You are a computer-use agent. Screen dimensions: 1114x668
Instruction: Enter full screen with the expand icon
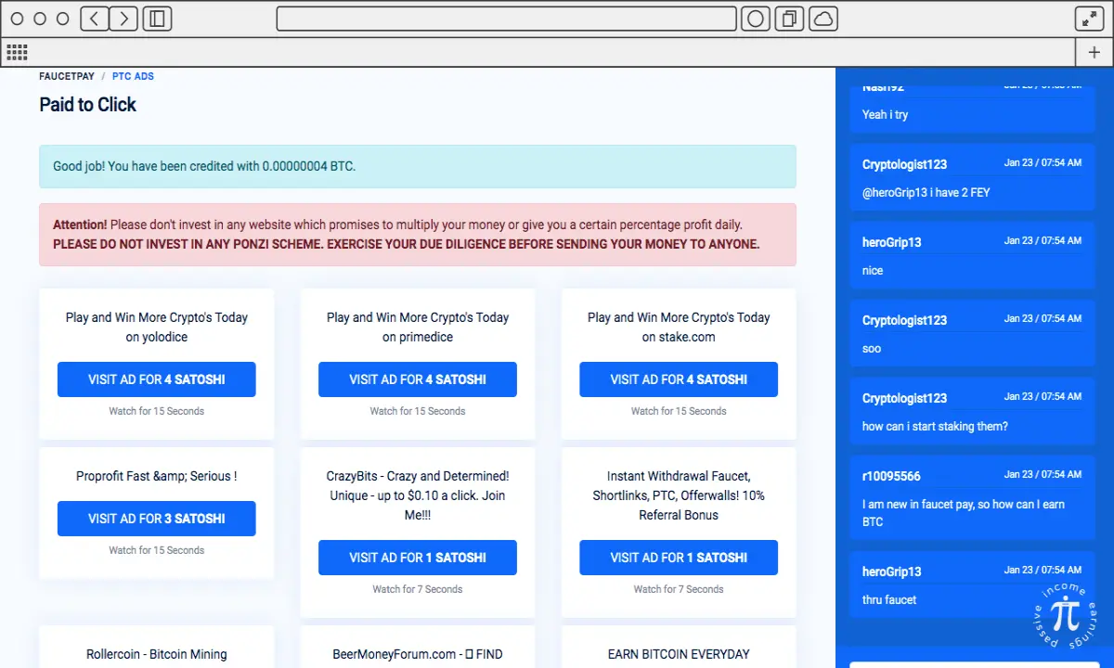coord(1088,19)
